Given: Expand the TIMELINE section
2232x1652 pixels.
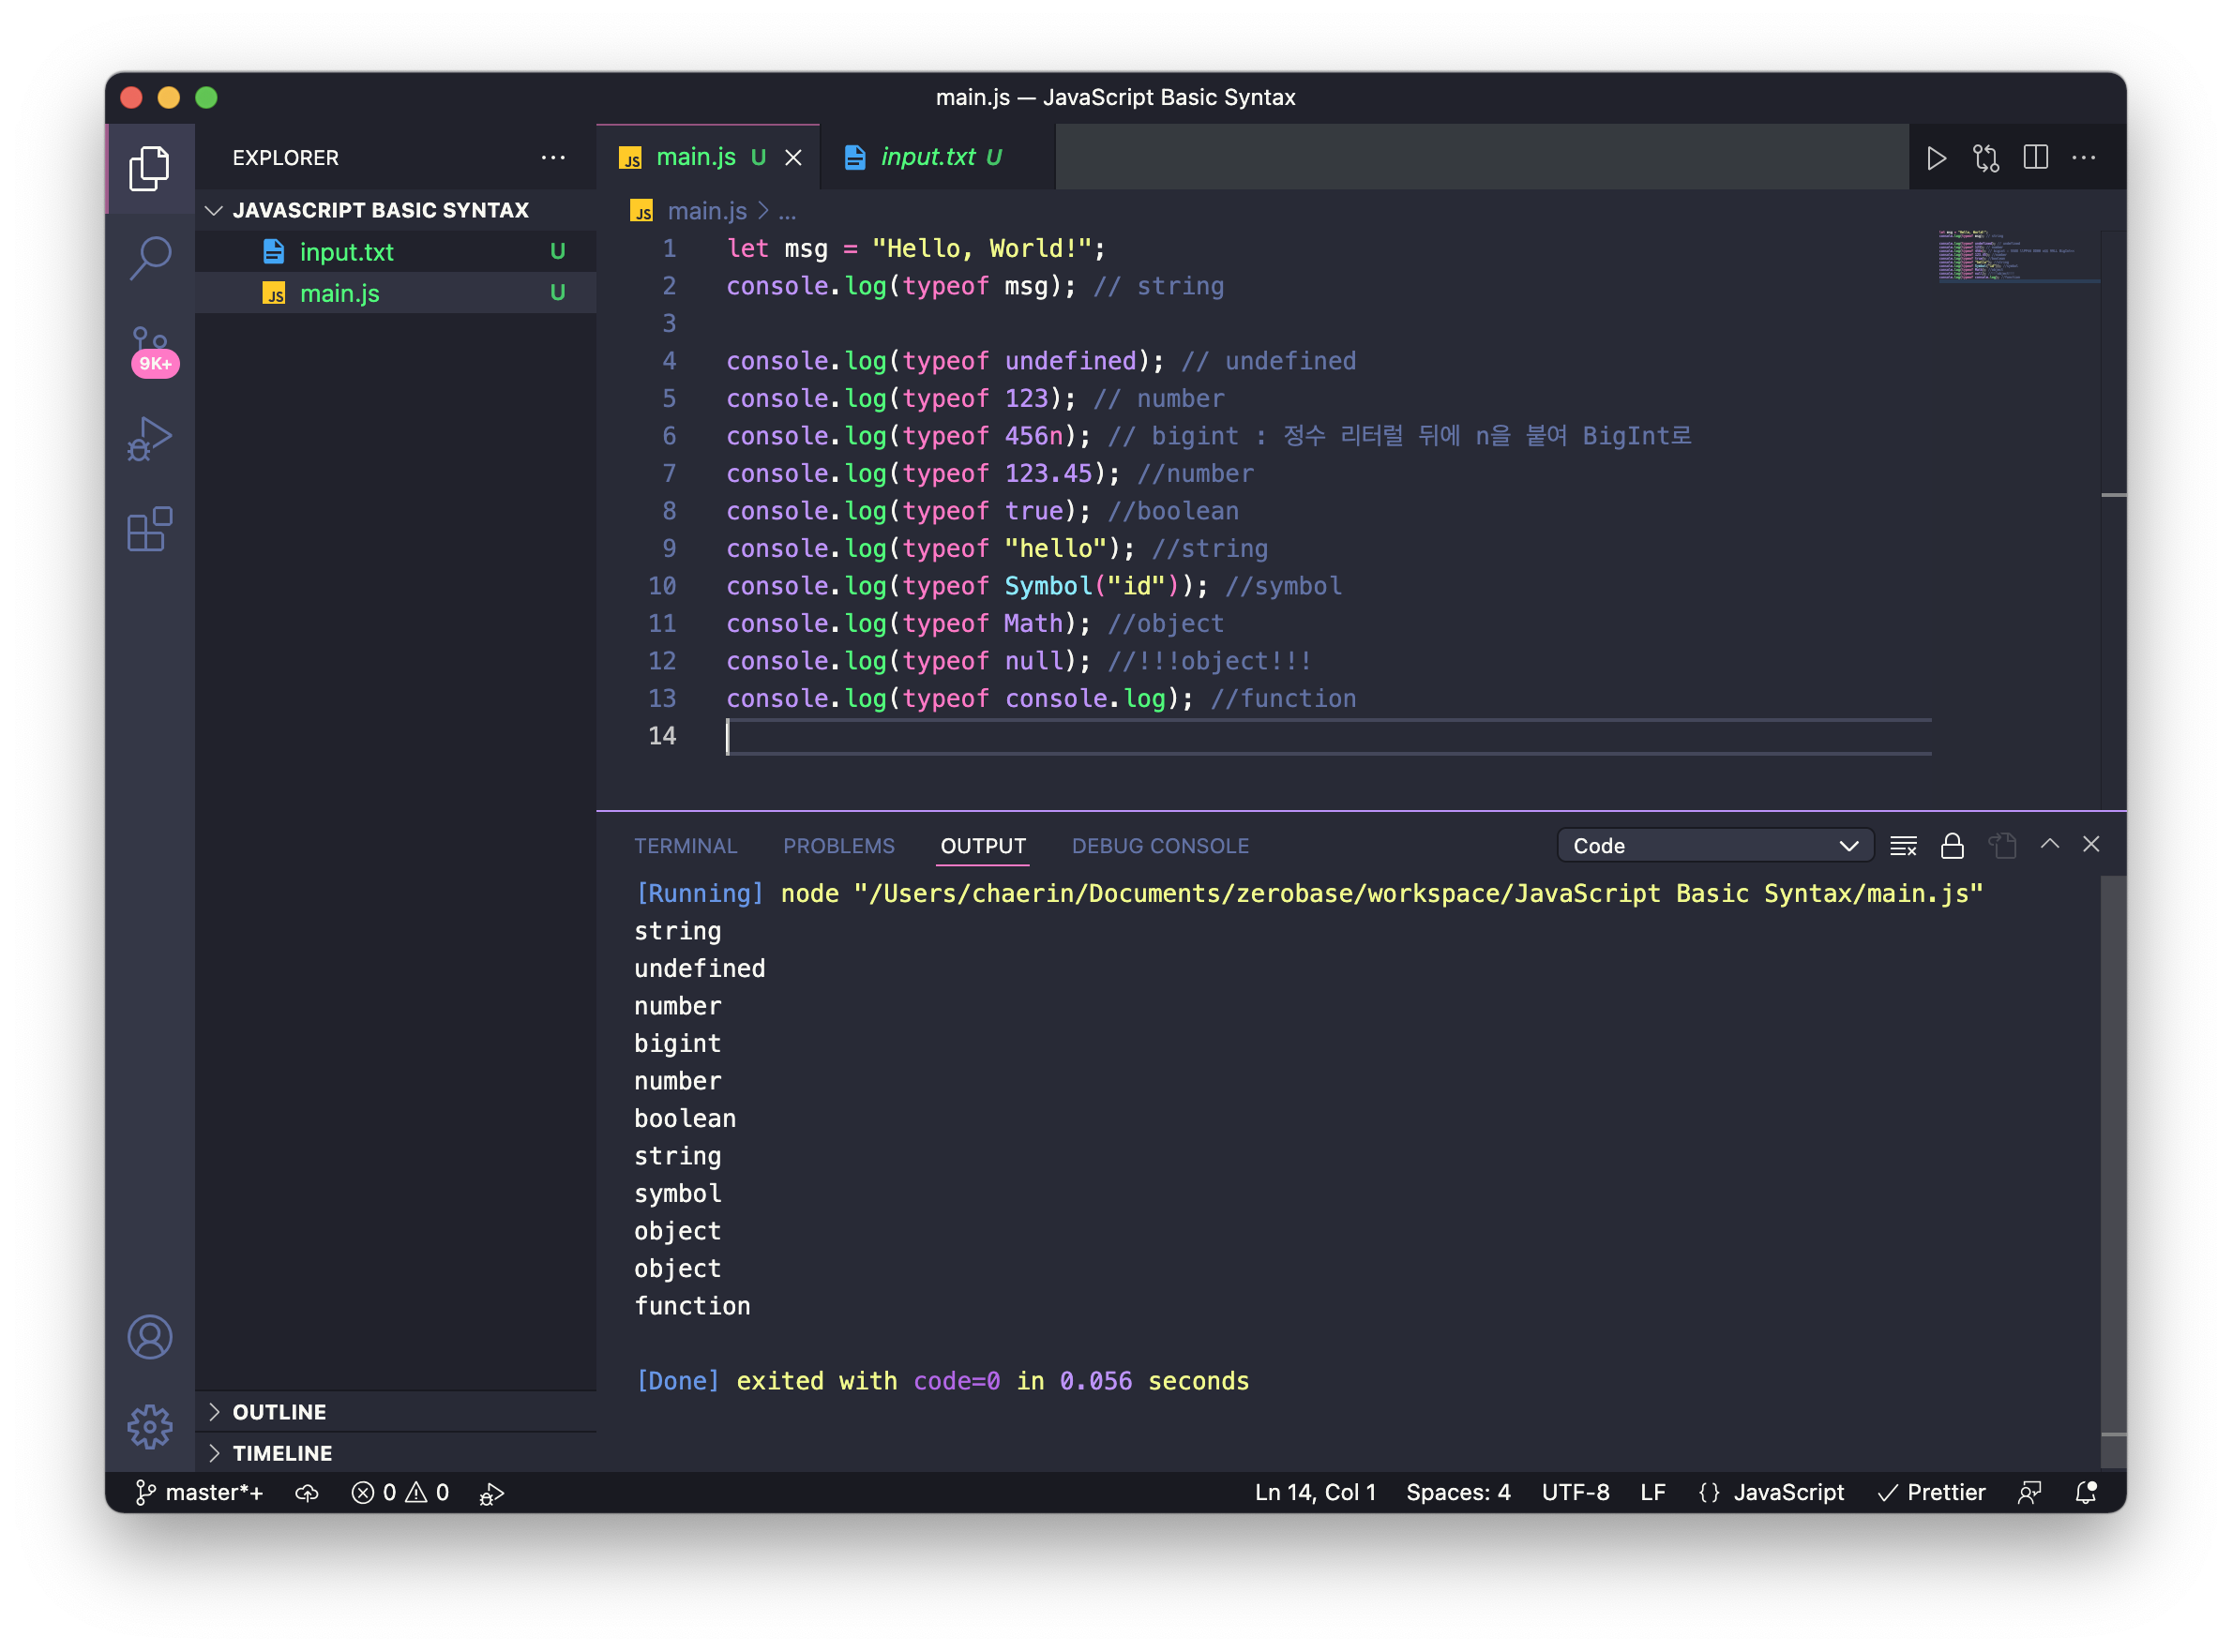Looking at the screenshot, I should click(282, 1452).
